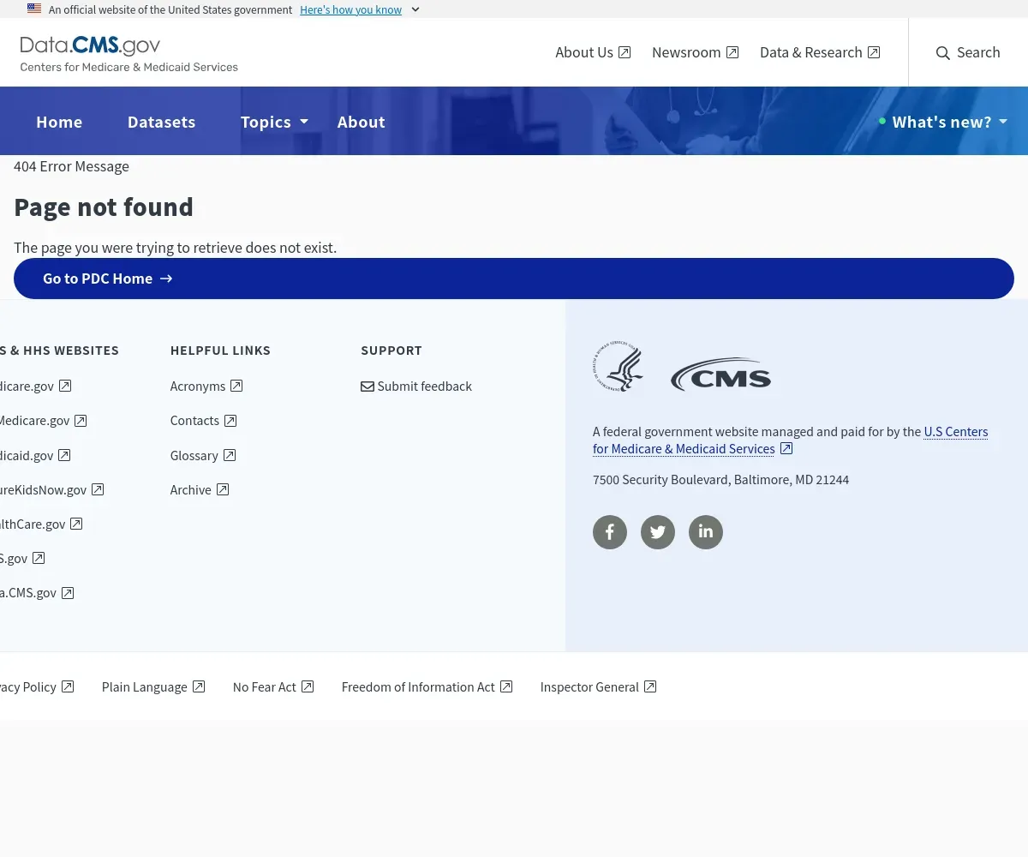Open the No Fear Act link
This screenshot has height=857, width=1028.
point(273,686)
